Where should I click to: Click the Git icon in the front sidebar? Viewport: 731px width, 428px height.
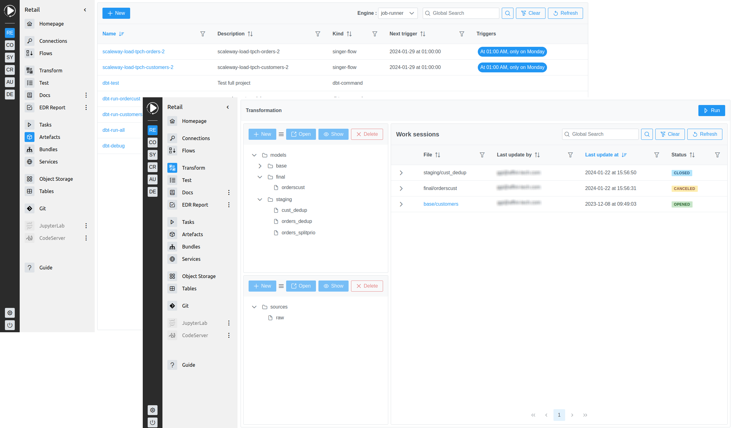(x=172, y=306)
